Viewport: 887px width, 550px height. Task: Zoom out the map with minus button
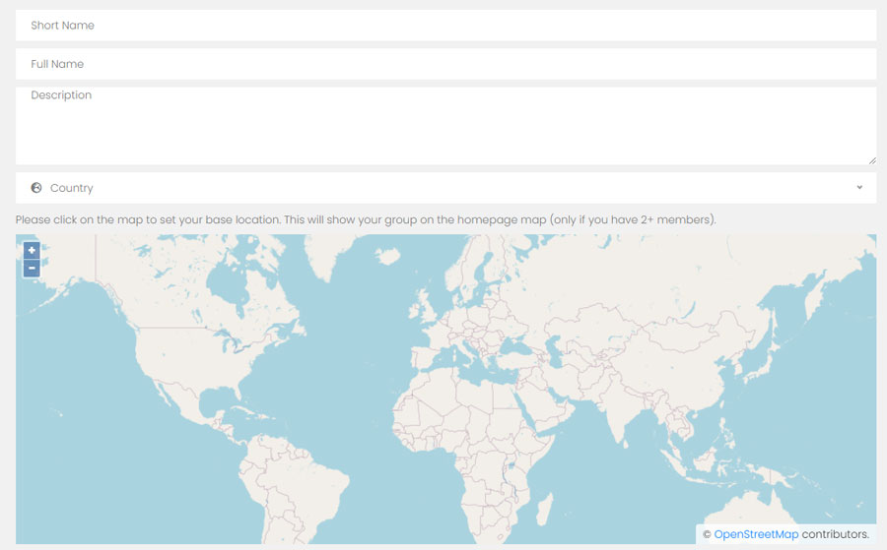32,269
